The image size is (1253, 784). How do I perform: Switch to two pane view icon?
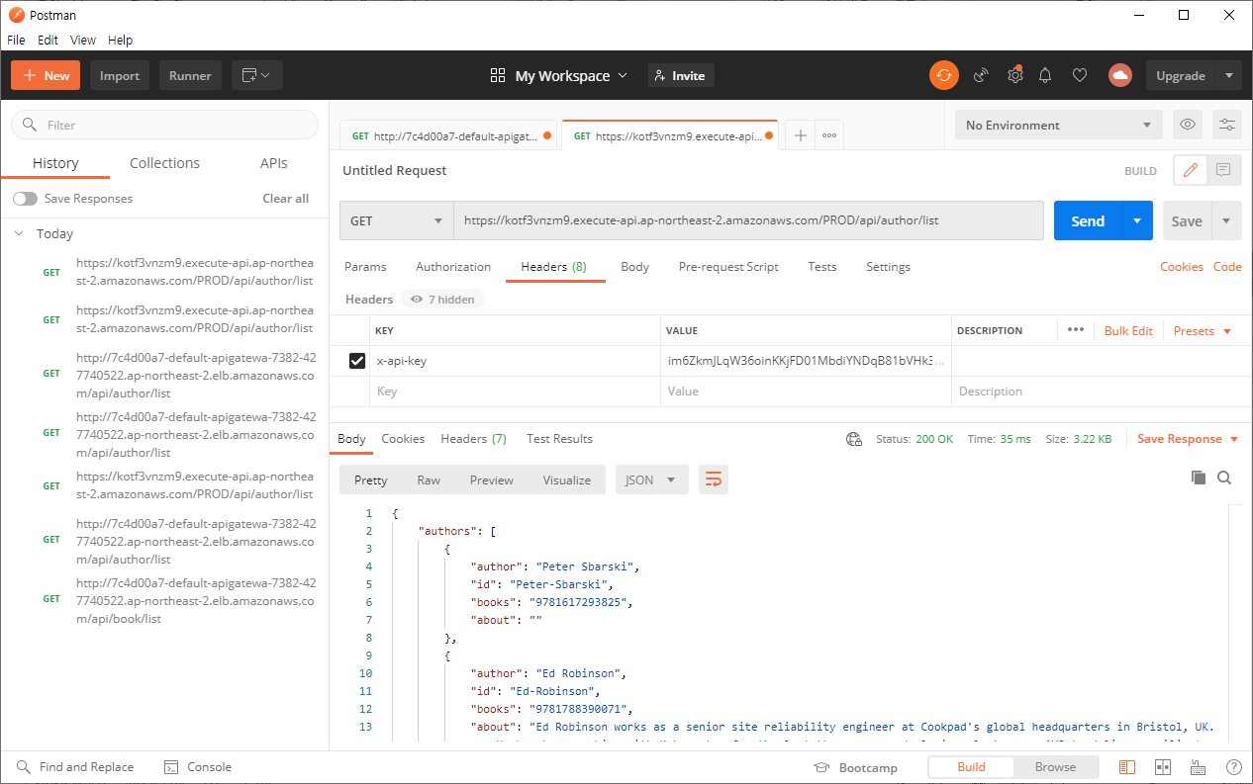(x=1163, y=767)
